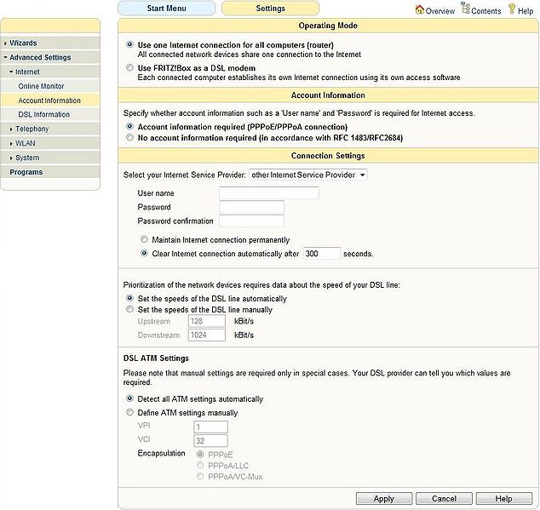Open the Online Monitor page

pos(50,87)
